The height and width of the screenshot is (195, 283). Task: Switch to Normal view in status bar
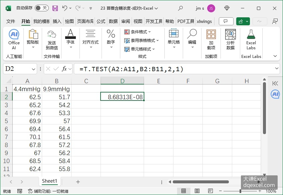click(183, 191)
